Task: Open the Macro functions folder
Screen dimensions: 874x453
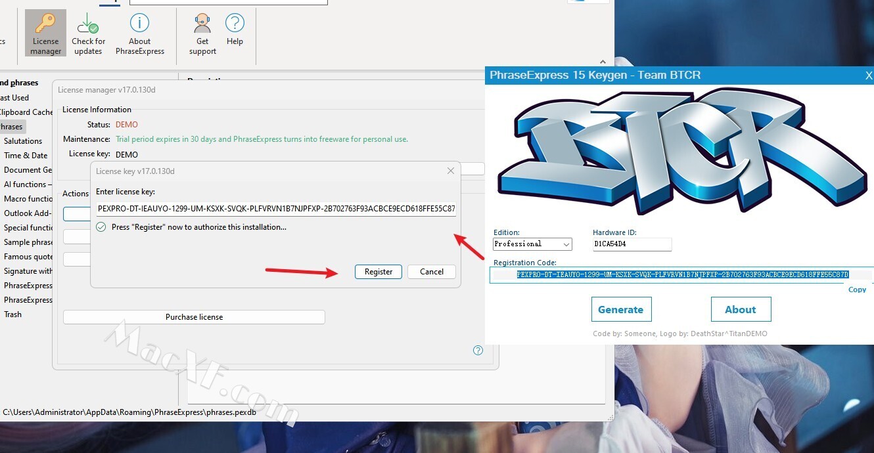Action: pyautogui.click(x=28, y=198)
